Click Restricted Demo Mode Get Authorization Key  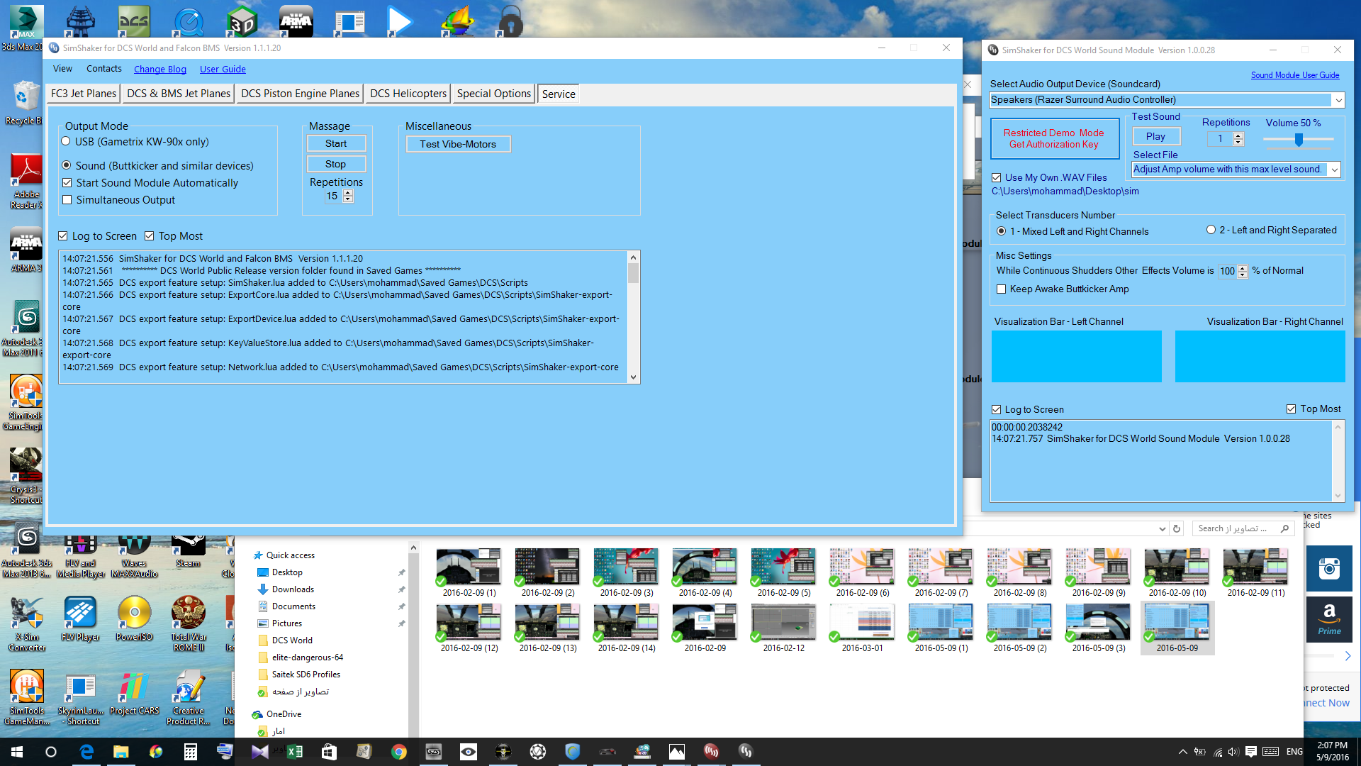pos(1054,138)
